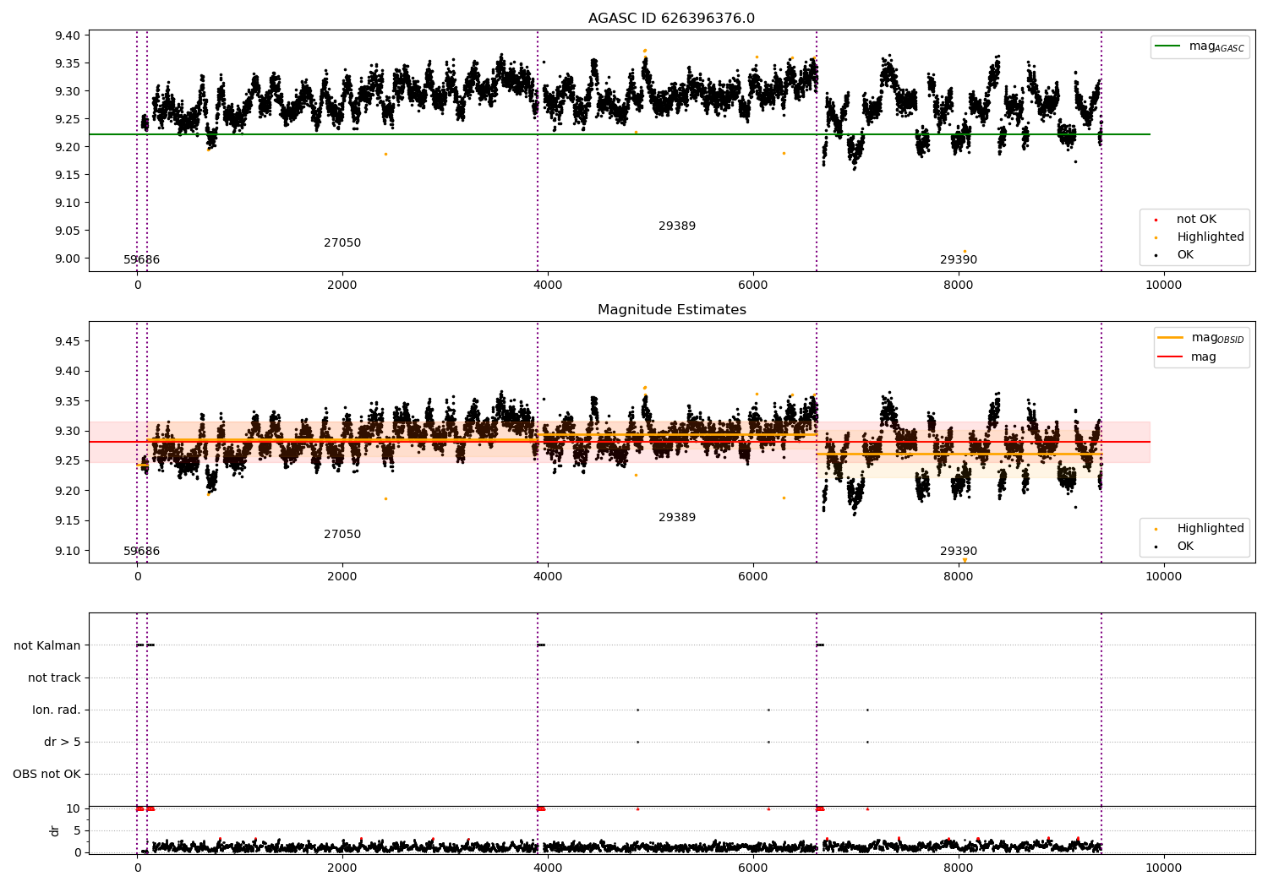Click x-axis tick 4000 under the top plot

pyautogui.click(x=548, y=286)
